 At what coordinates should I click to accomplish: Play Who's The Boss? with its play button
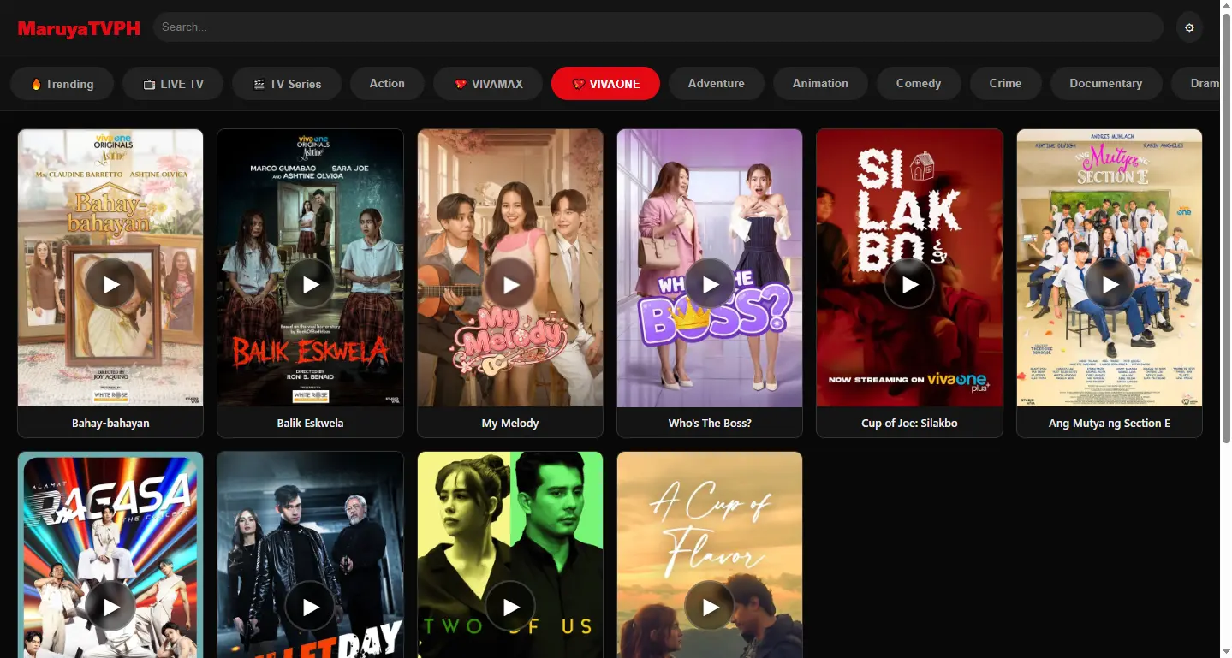coord(710,283)
